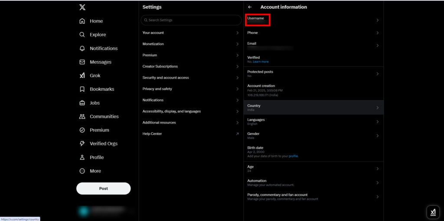Open Settings Notifications entry
Viewport: 444px width, 221px height.
point(191,100)
